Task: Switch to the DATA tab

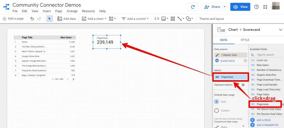Action: coord(224,40)
